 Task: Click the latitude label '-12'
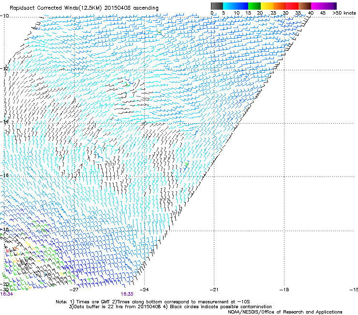point(4,68)
